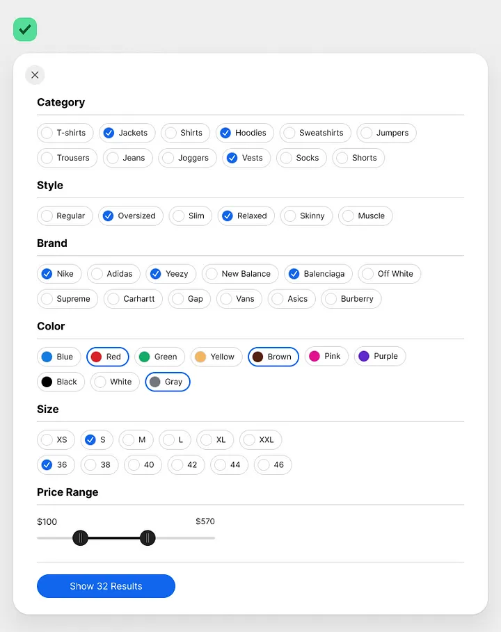Click the maximum price slider handle
This screenshot has width=501, height=632.
(x=148, y=538)
